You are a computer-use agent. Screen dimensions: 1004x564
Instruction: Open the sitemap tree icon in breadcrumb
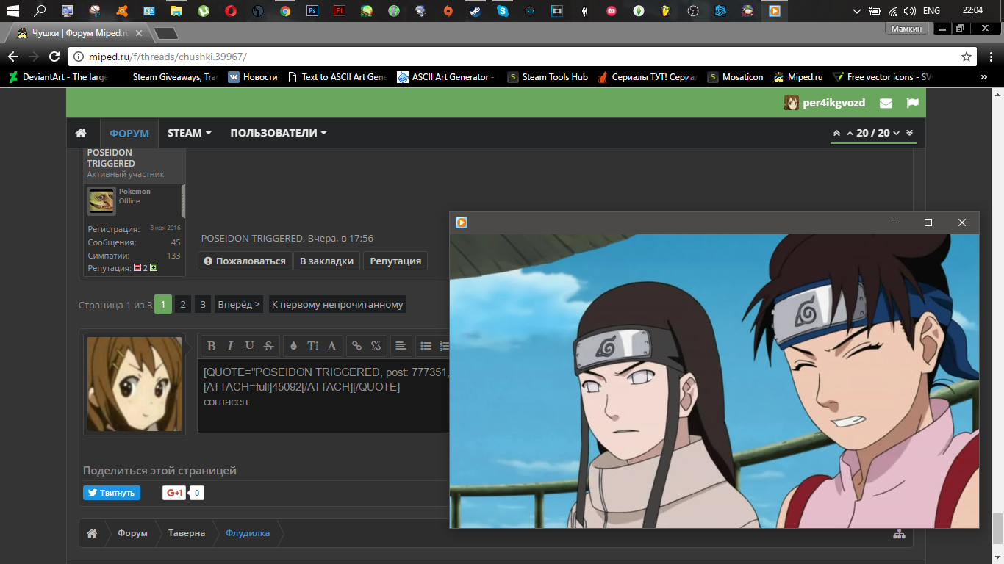click(x=899, y=534)
